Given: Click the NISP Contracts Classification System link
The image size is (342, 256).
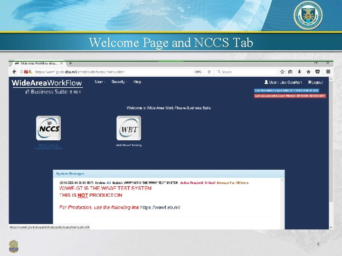Looking at the screenshot, I should pyautogui.click(x=48, y=146).
